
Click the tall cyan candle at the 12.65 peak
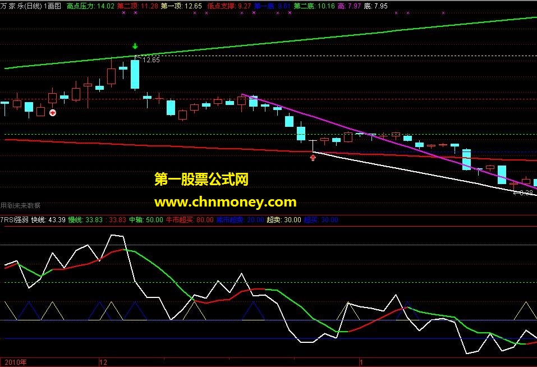[135, 74]
